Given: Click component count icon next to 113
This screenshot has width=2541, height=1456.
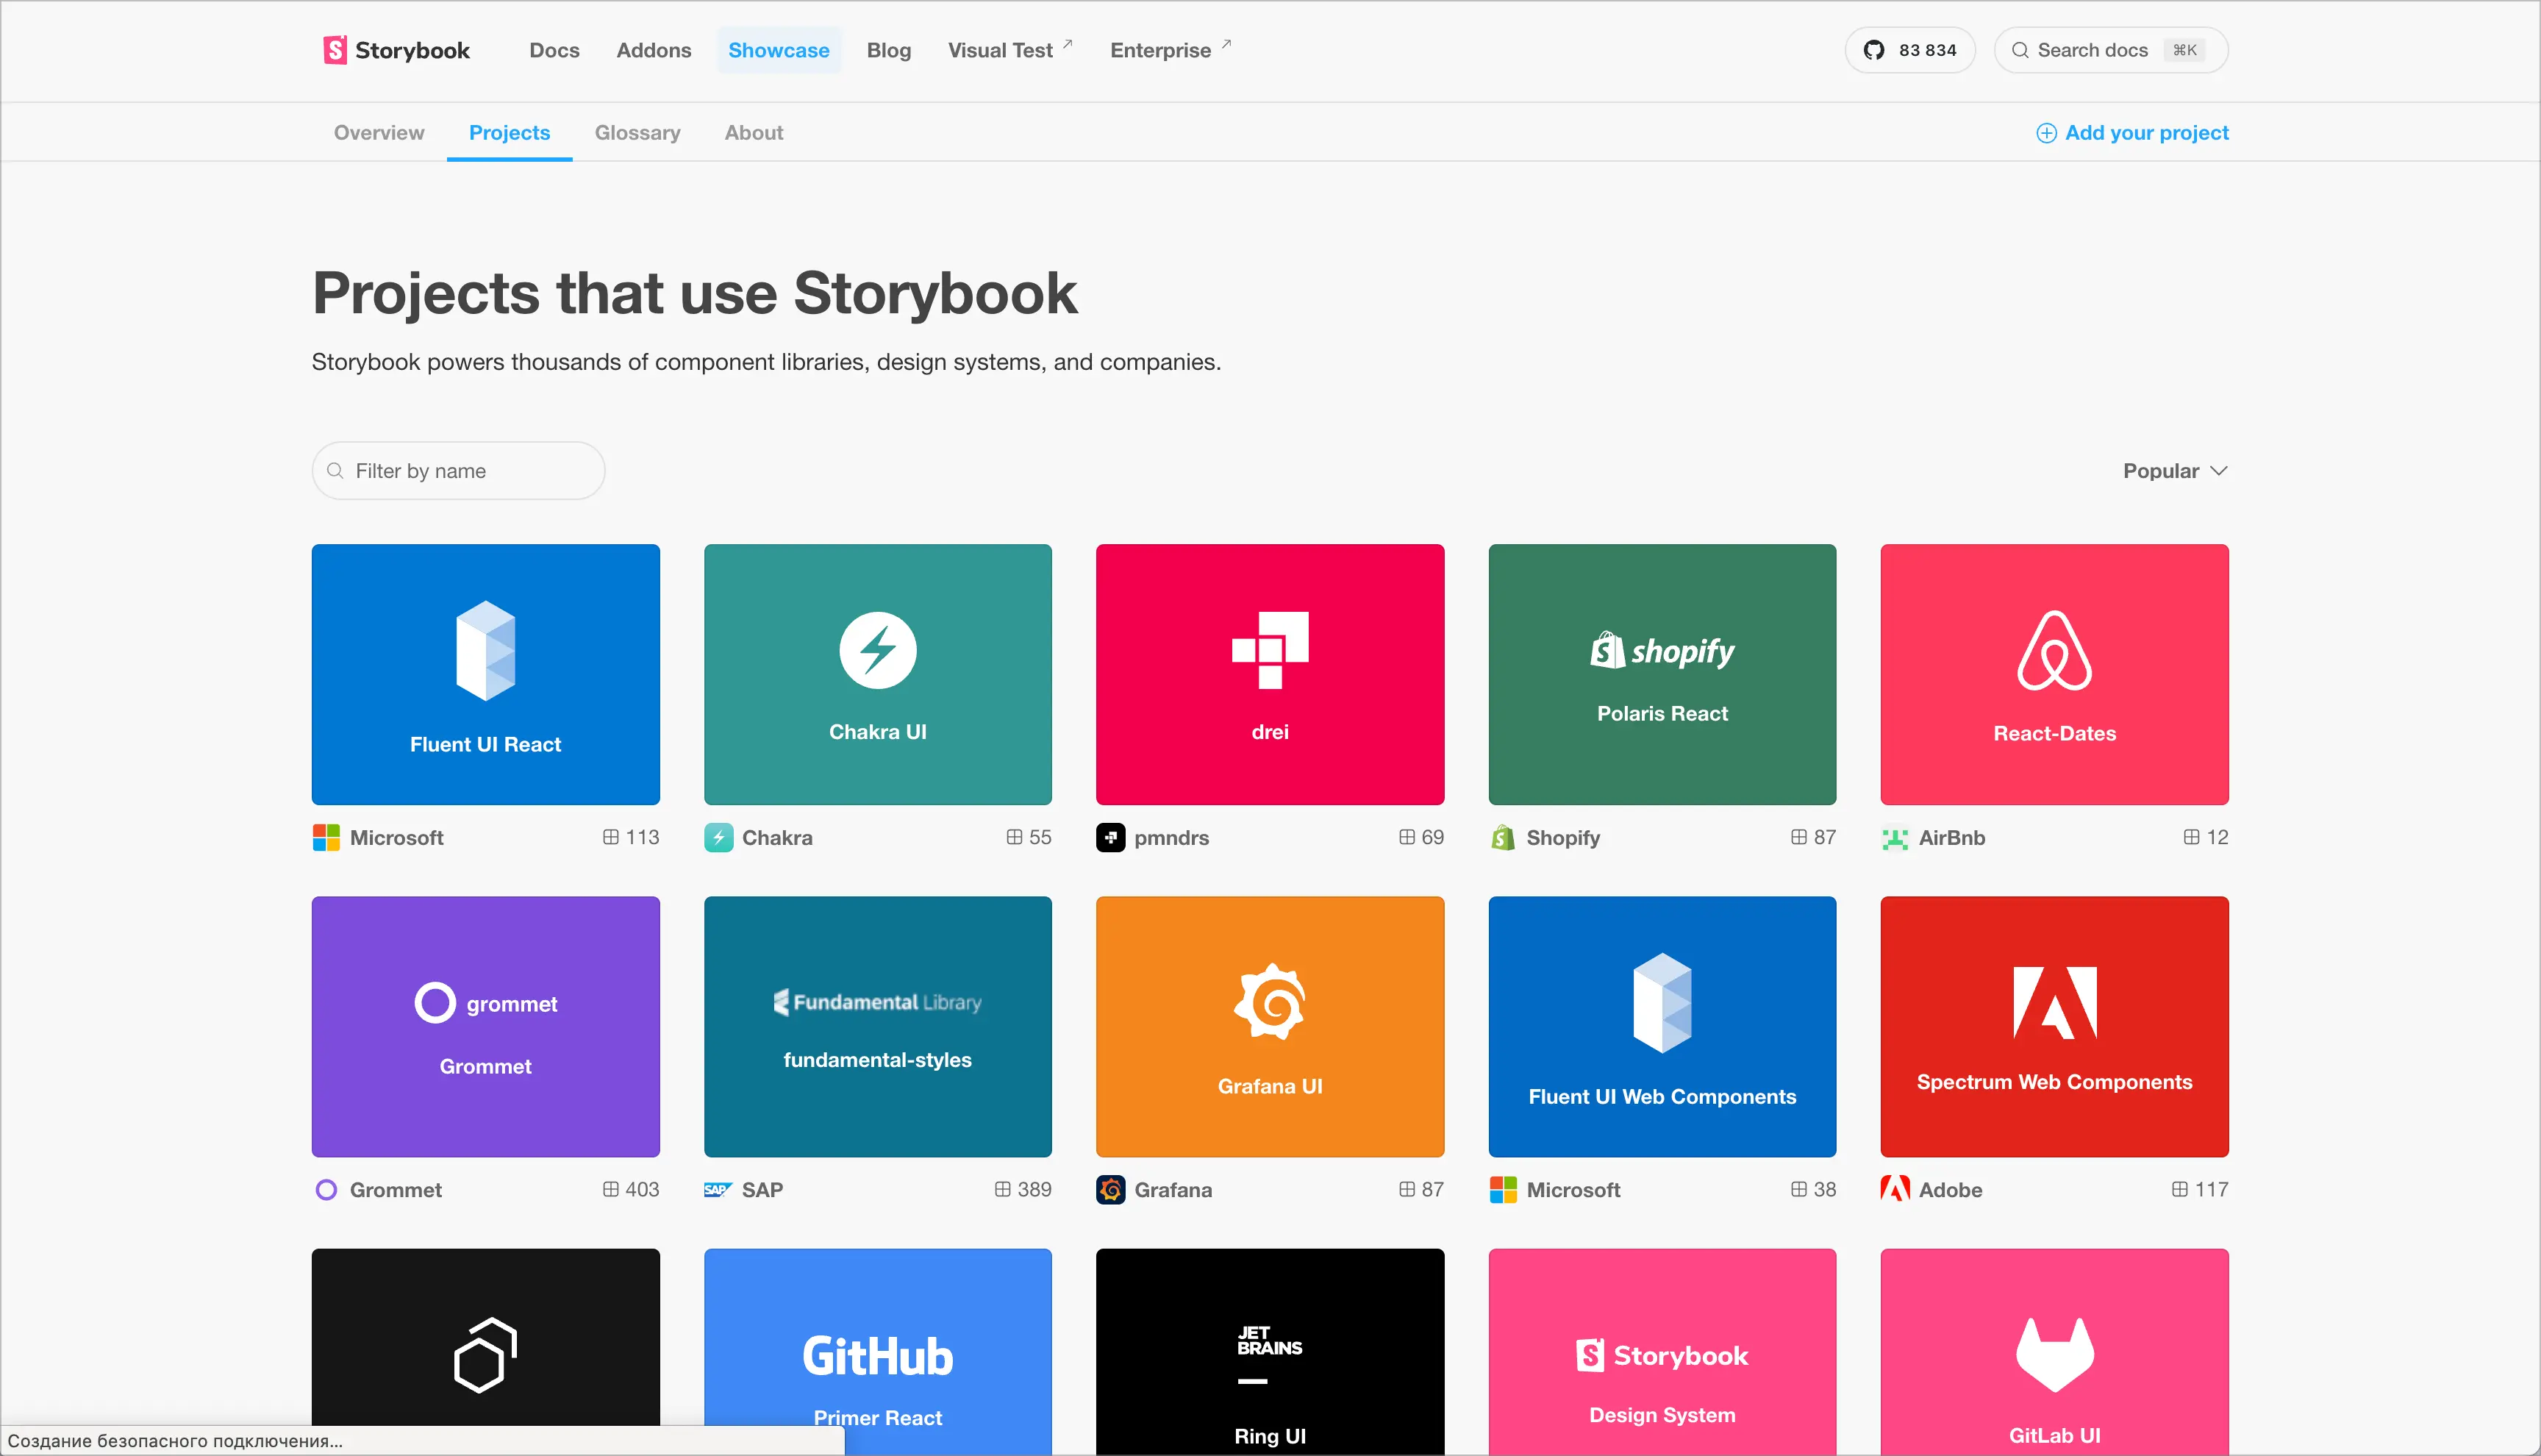Looking at the screenshot, I should point(611,837).
